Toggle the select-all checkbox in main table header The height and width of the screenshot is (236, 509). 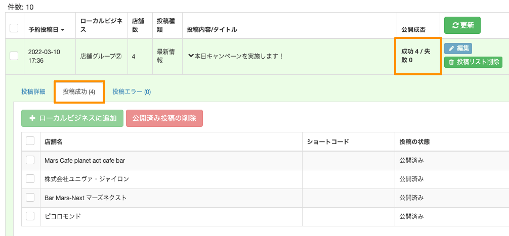point(14,28)
